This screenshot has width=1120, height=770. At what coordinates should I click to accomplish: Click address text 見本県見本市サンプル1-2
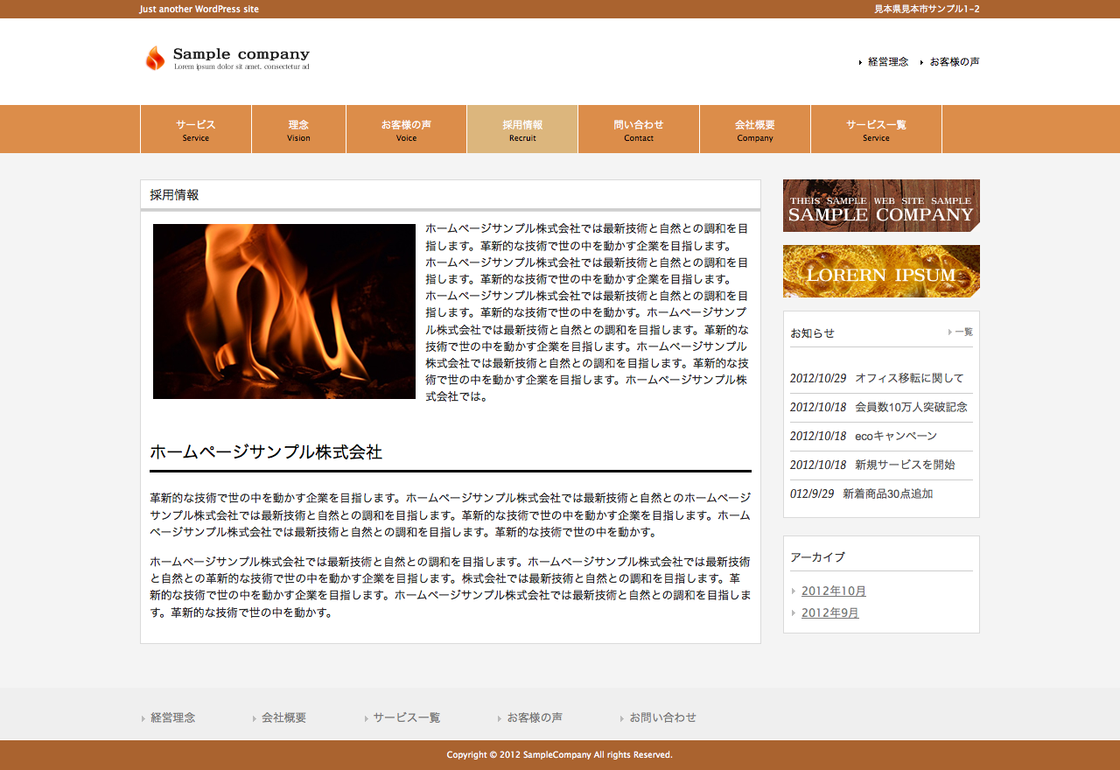click(x=927, y=9)
